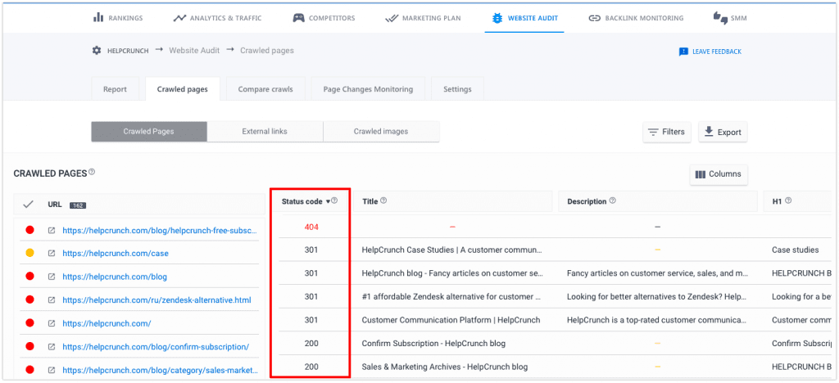The height and width of the screenshot is (383, 839).
Task: Open Marketing Plan
Action: click(x=423, y=18)
